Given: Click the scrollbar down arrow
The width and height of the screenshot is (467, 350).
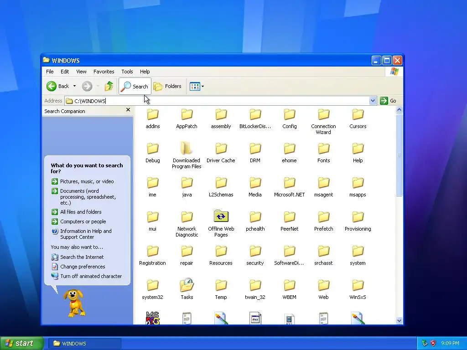Looking at the screenshot, I should [399, 320].
